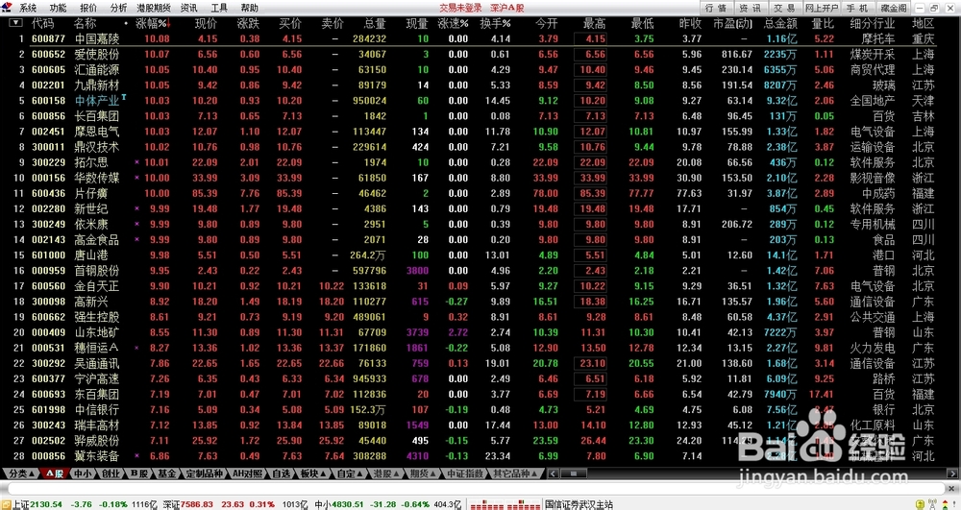
Task: Click the red-green market breadth bar indicator
Action: tap(505, 504)
